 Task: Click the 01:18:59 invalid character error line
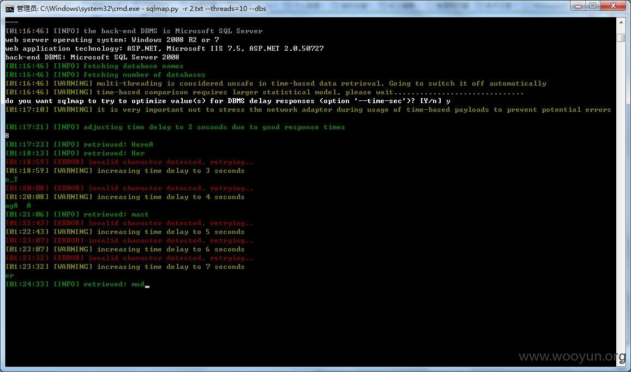(130, 162)
